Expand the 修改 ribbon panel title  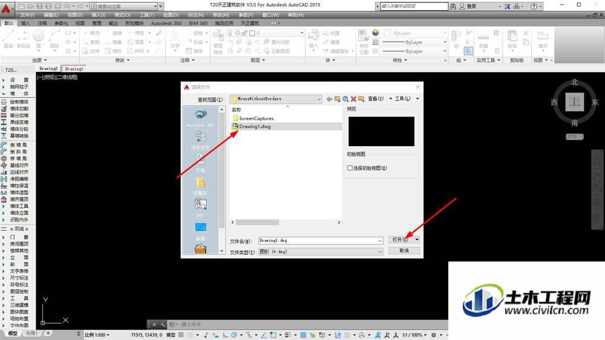(122, 60)
